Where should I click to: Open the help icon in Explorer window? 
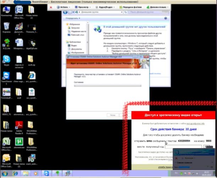166,18
